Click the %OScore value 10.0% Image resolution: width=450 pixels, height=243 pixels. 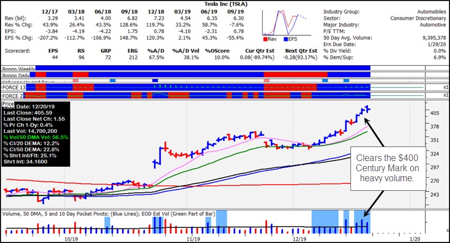pyautogui.click(x=222, y=57)
